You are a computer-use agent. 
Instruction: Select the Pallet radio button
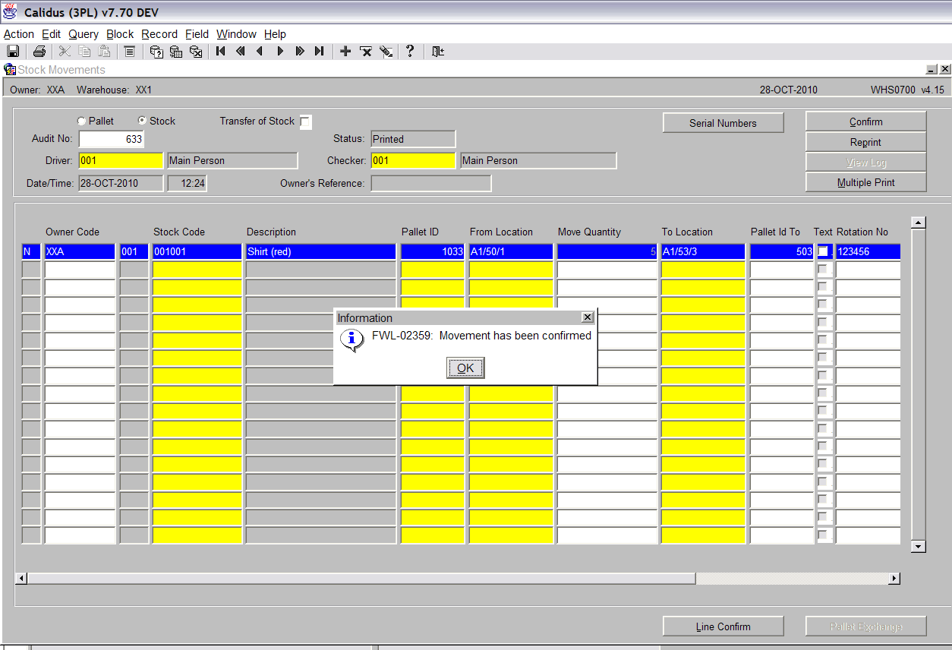pyautogui.click(x=81, y=121)
